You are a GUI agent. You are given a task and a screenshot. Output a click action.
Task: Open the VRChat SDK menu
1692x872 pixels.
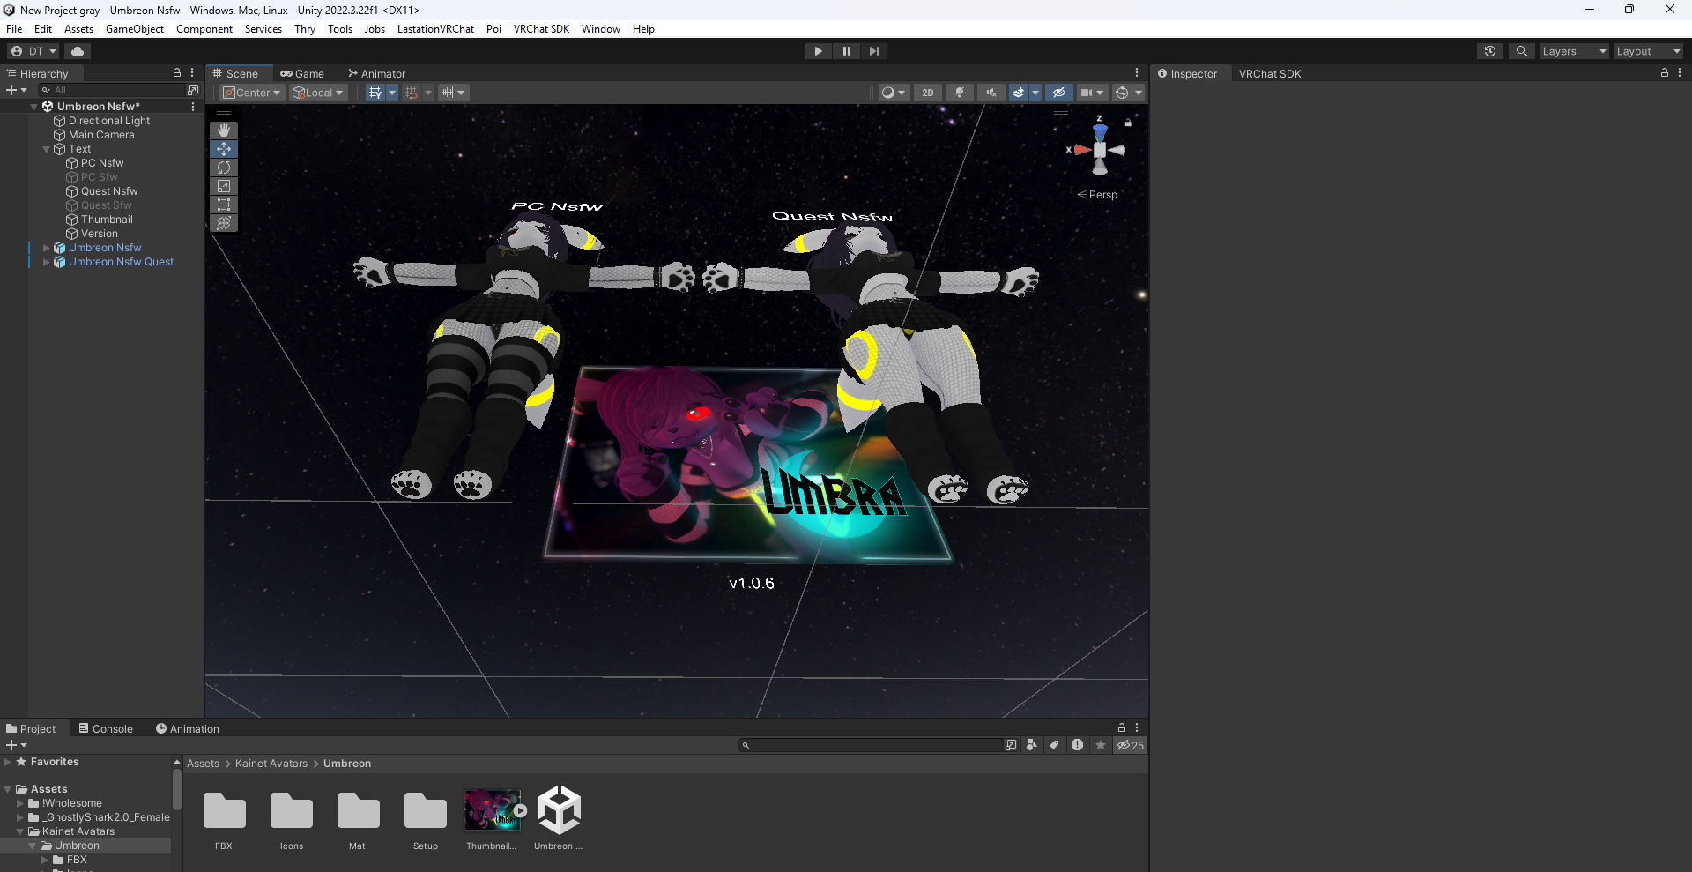coord(541,29)
